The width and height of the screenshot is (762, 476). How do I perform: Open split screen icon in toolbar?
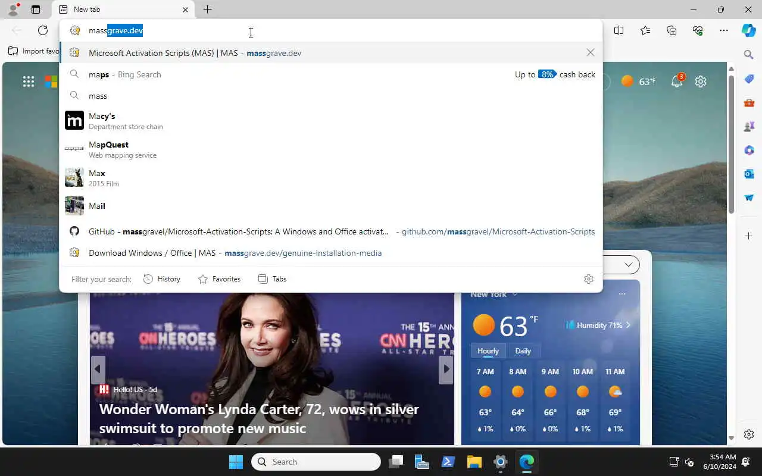(x=619, y=30)
